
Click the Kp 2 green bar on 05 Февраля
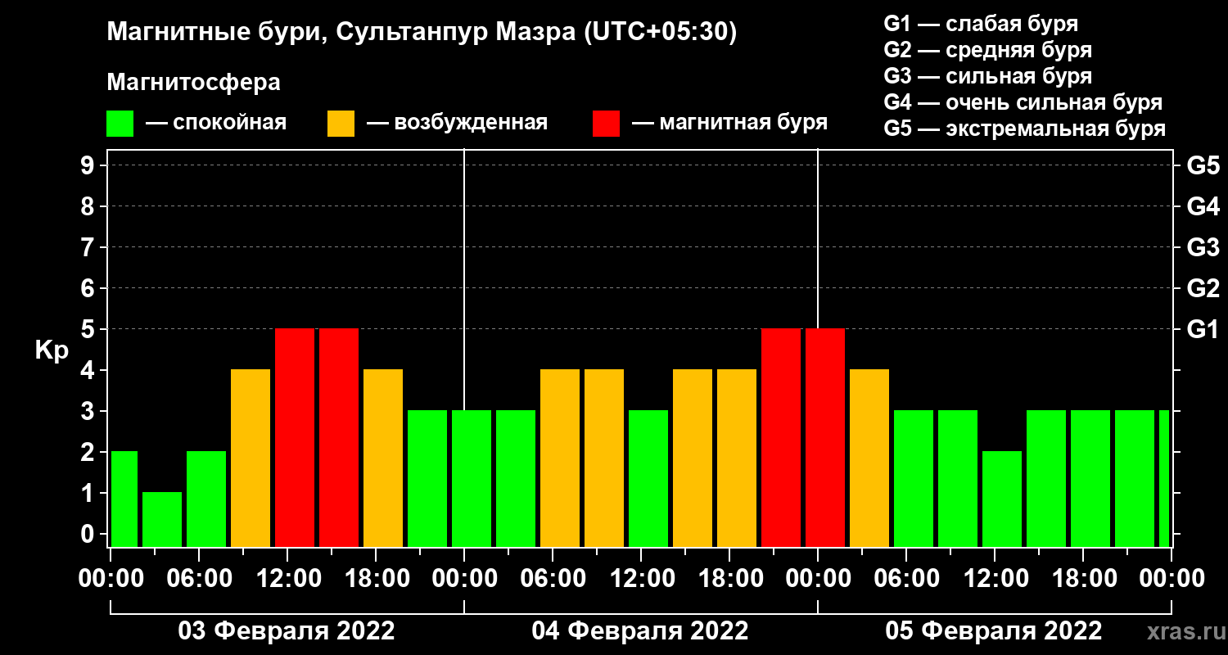1002,499
